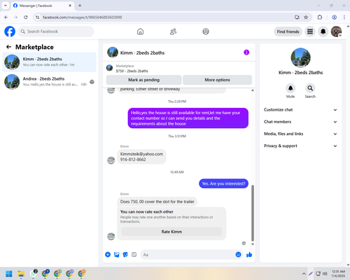The width and height of the screenshot is (350, 280).
Task: Open the account profile picture menu
Action: click(x=336, y=31)
